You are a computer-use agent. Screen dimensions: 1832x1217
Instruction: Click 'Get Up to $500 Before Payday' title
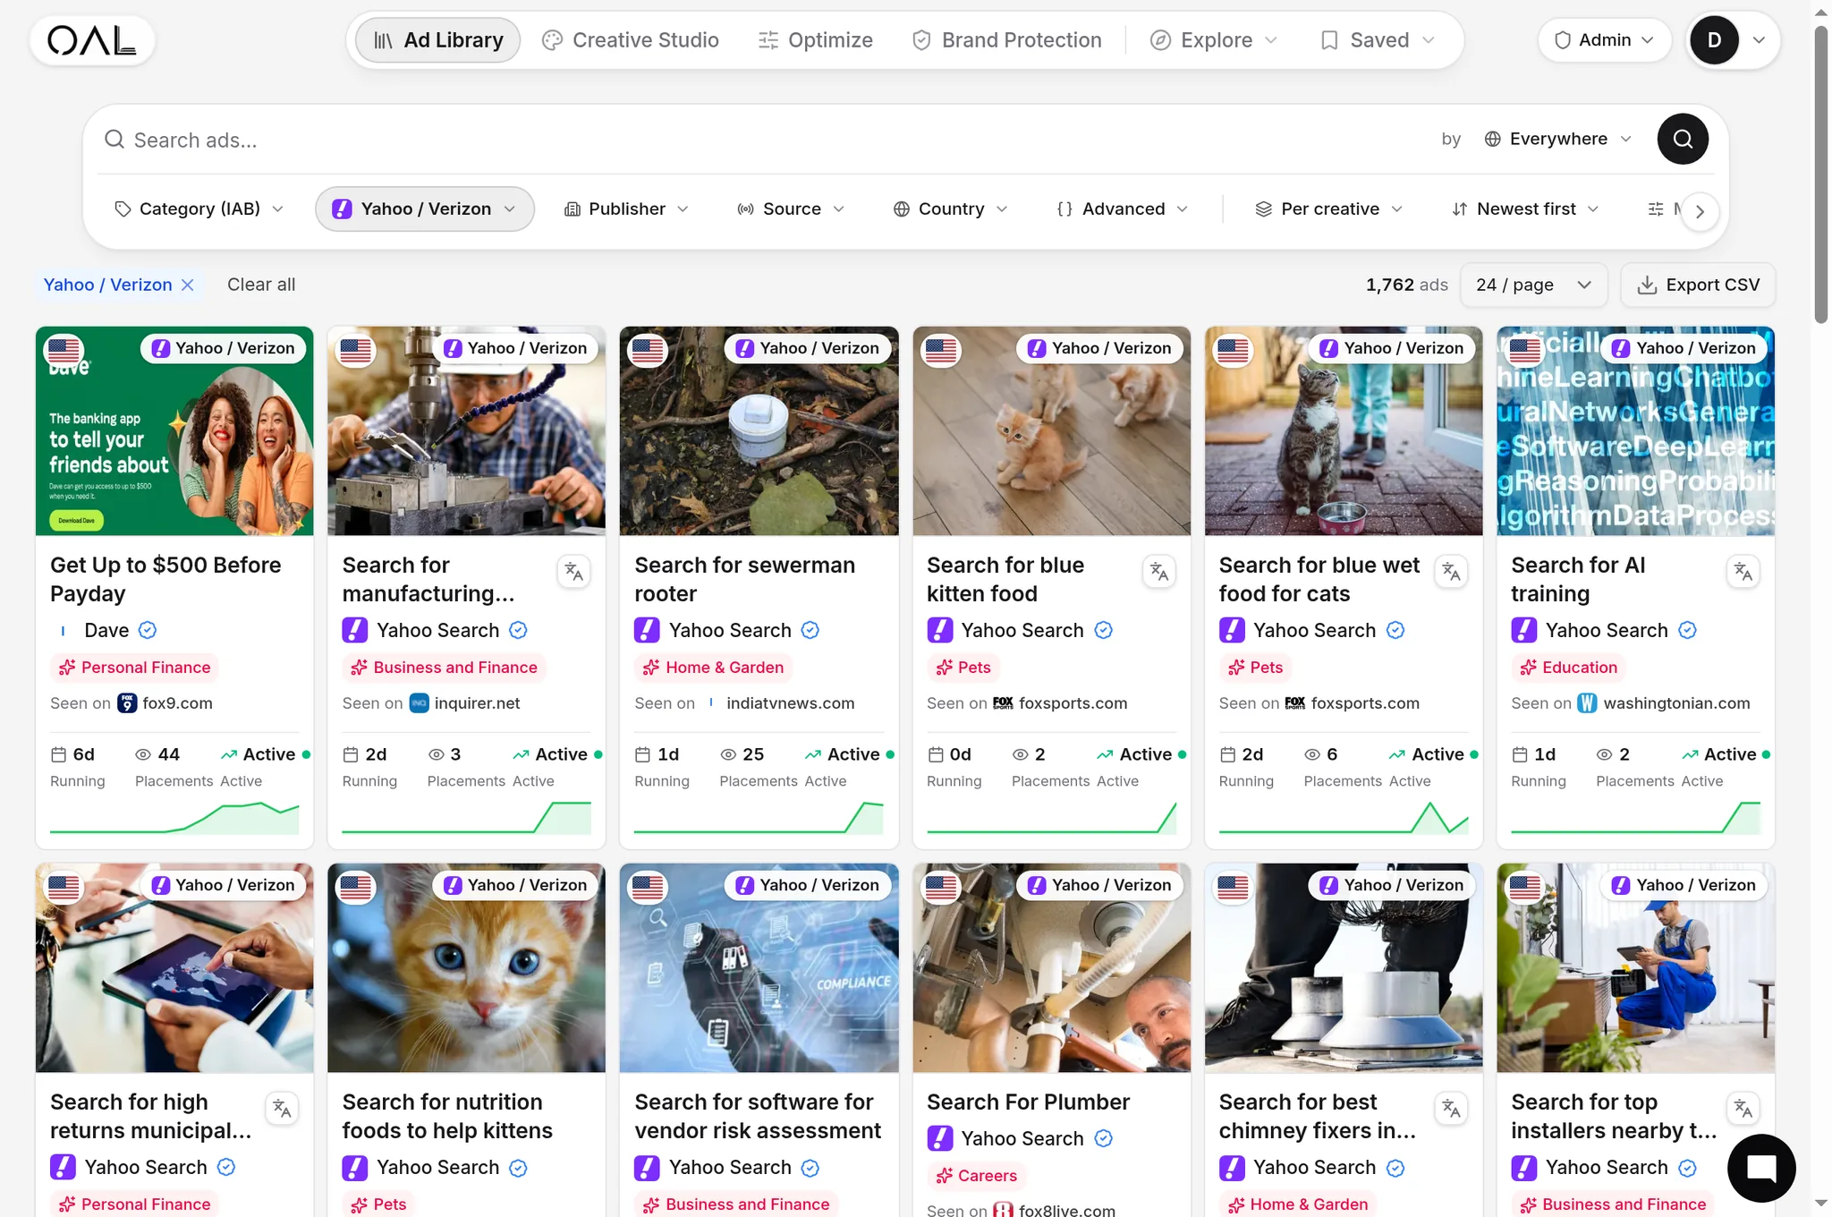[165, 580]
